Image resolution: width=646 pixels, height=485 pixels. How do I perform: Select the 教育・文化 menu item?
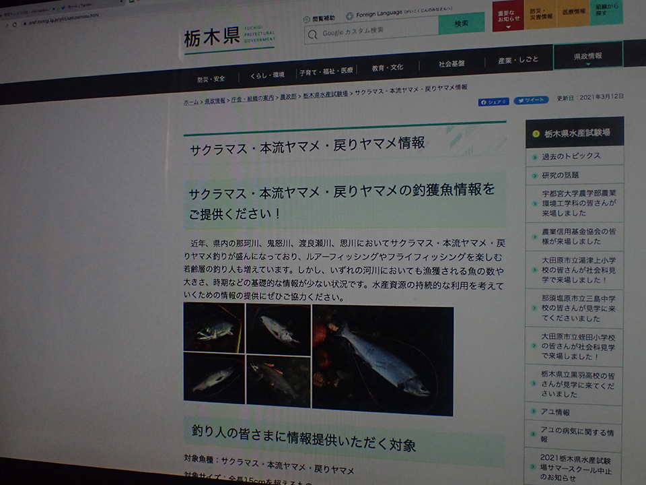tap(387, 67)
